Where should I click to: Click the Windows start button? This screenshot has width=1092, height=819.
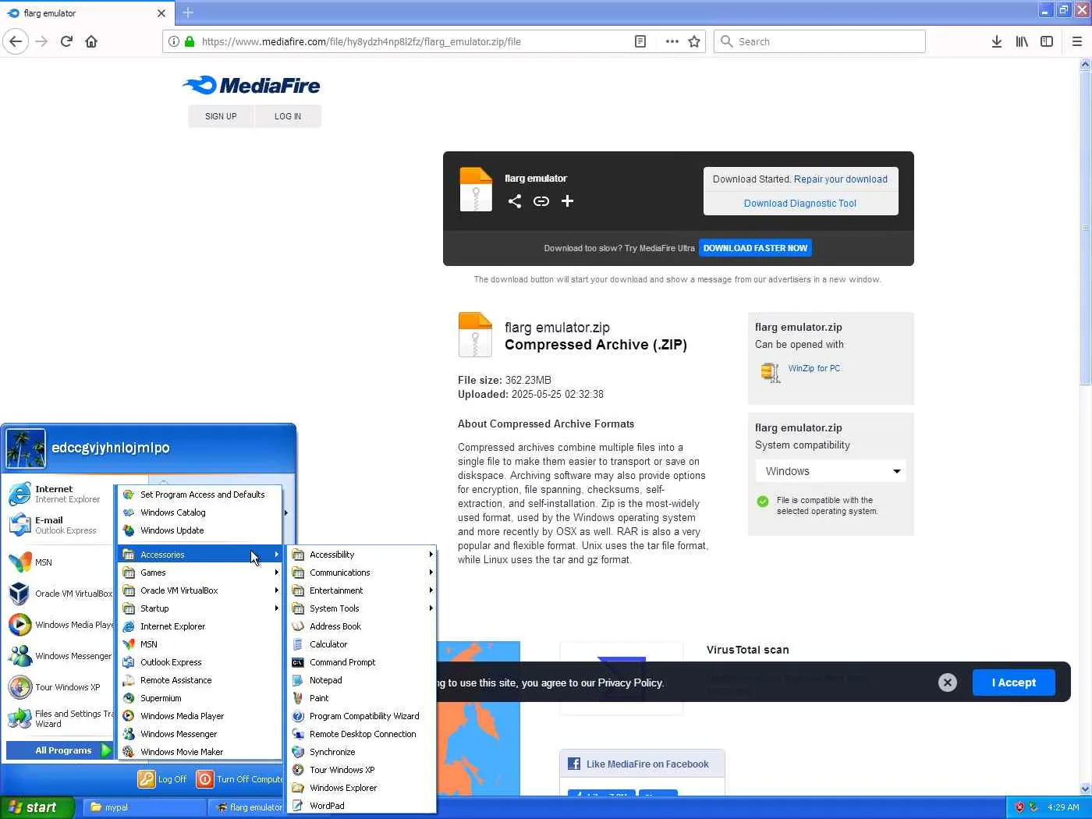[x=37, y=807]
